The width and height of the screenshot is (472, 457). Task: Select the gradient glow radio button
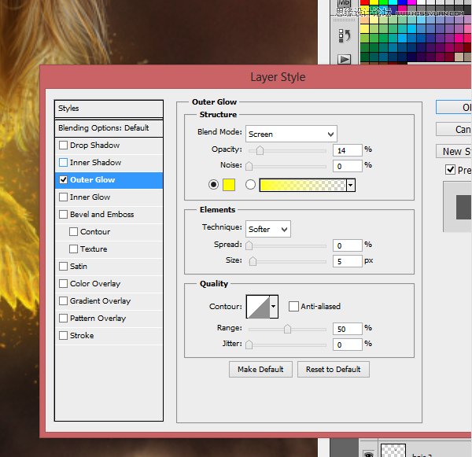tap(251, 185)
